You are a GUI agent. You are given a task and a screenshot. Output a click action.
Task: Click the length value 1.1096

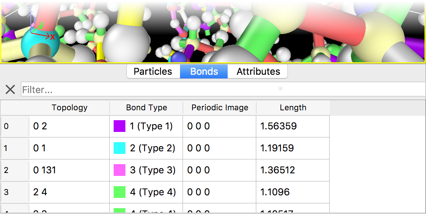(275, 192)
